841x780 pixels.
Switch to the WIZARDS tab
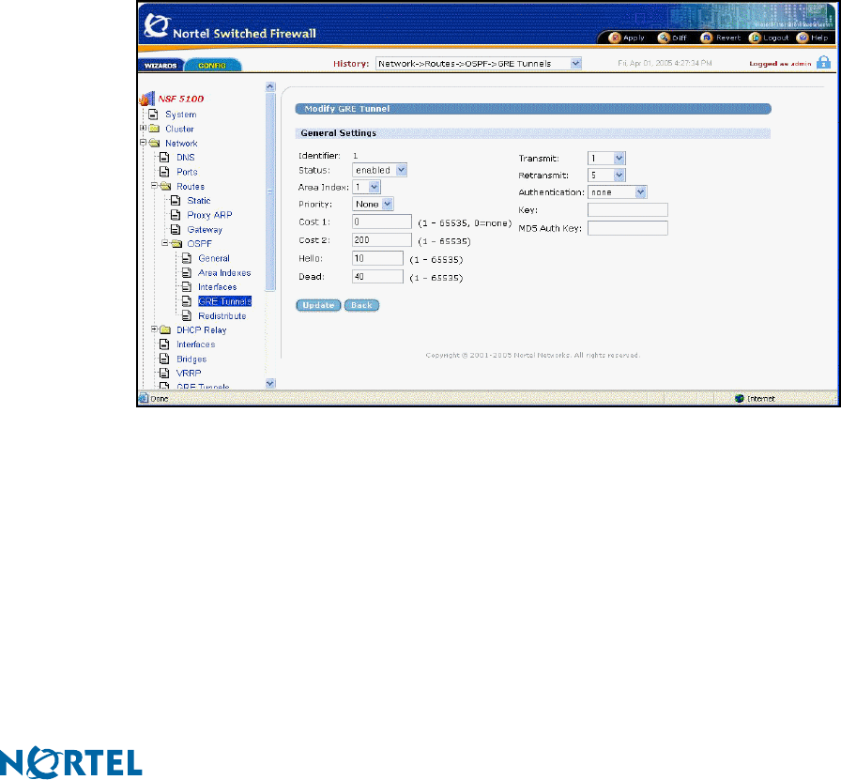(161, 65)
